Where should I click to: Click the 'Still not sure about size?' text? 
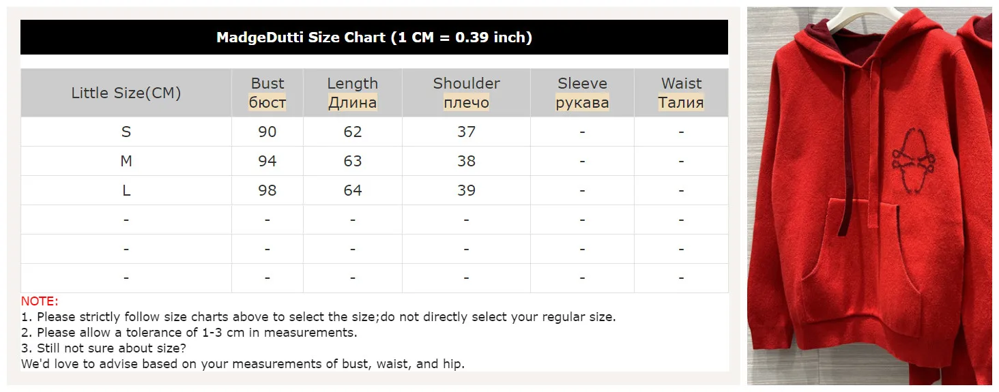point(104,348)
